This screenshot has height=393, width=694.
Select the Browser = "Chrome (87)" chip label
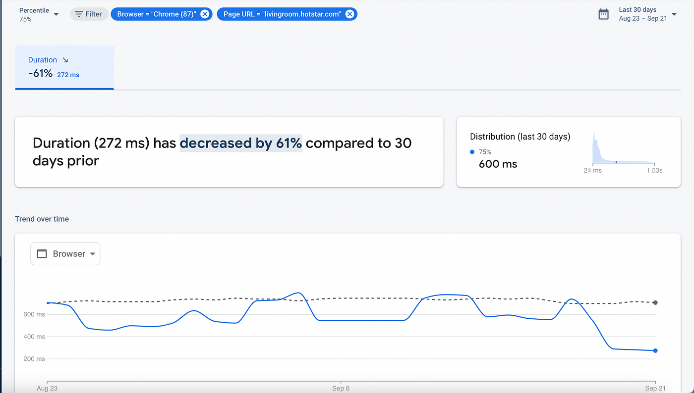click(157, 14)
